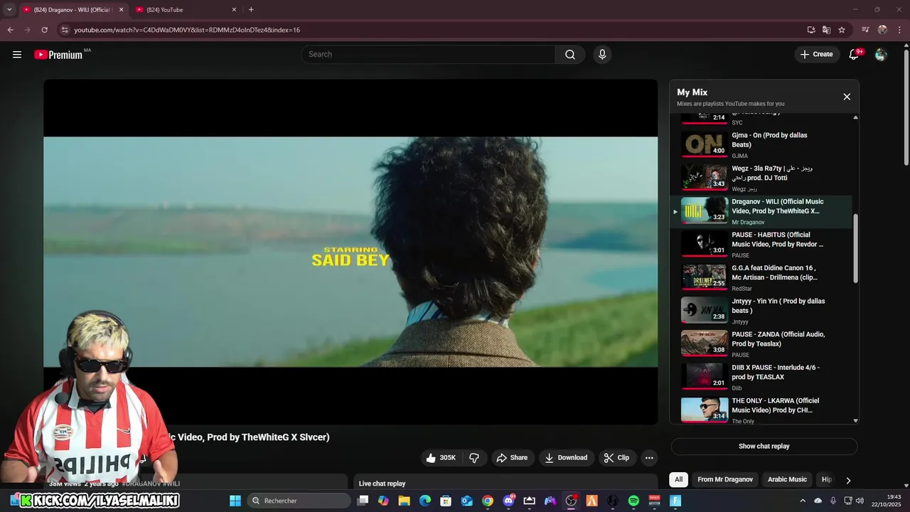
Task: Select the Arabic Music chip
Action: (787, 479)
